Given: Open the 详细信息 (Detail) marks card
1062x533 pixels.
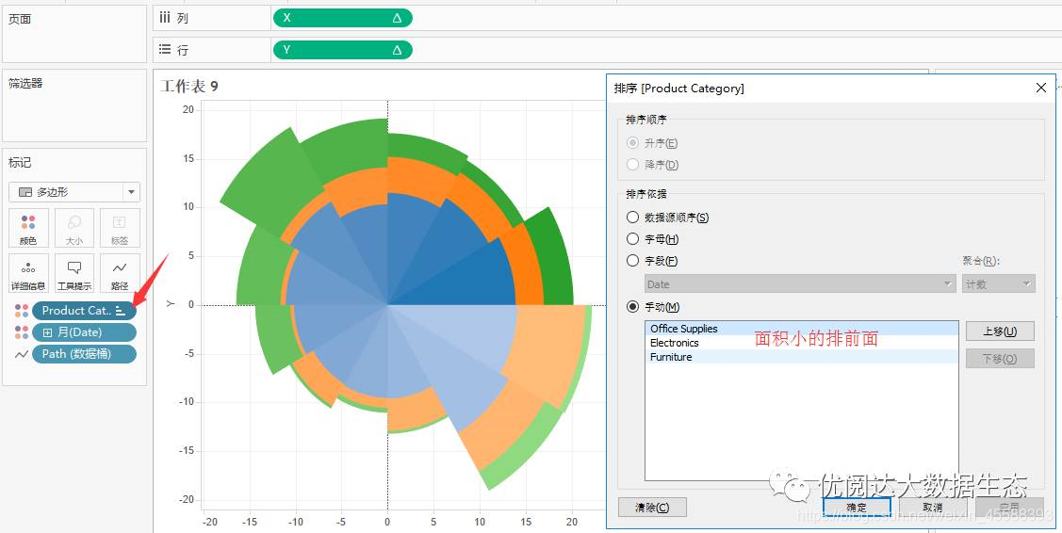Looking at the screenshot, I should click(28, 273).
